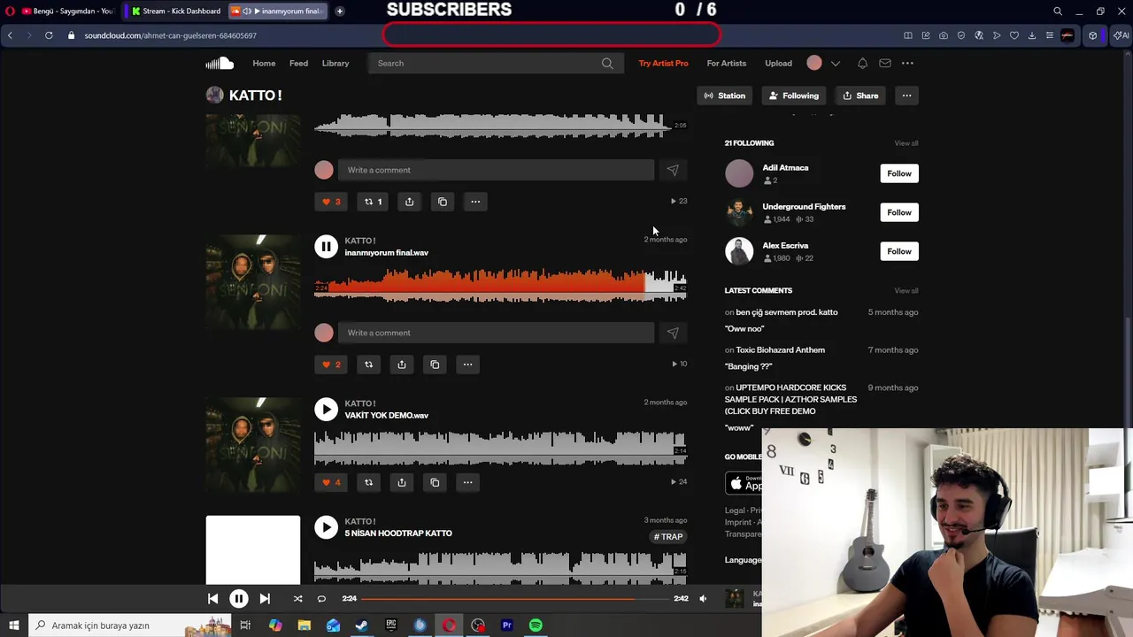1133x637 pixels.
Task: Copy link of inanmıyorum final.wav track
Action: click(435, 365)
